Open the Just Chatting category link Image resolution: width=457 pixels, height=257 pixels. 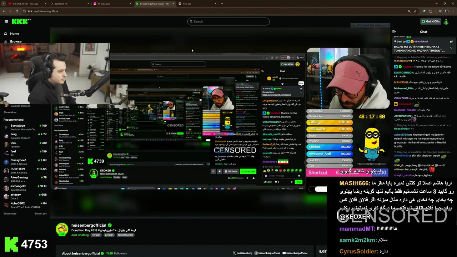click(80, 235)
